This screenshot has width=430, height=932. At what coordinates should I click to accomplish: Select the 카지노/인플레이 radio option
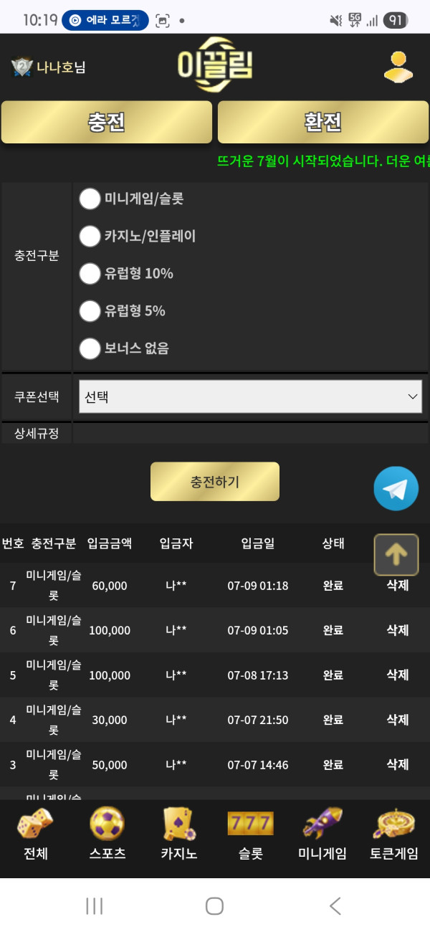click(x=90, y=236)
